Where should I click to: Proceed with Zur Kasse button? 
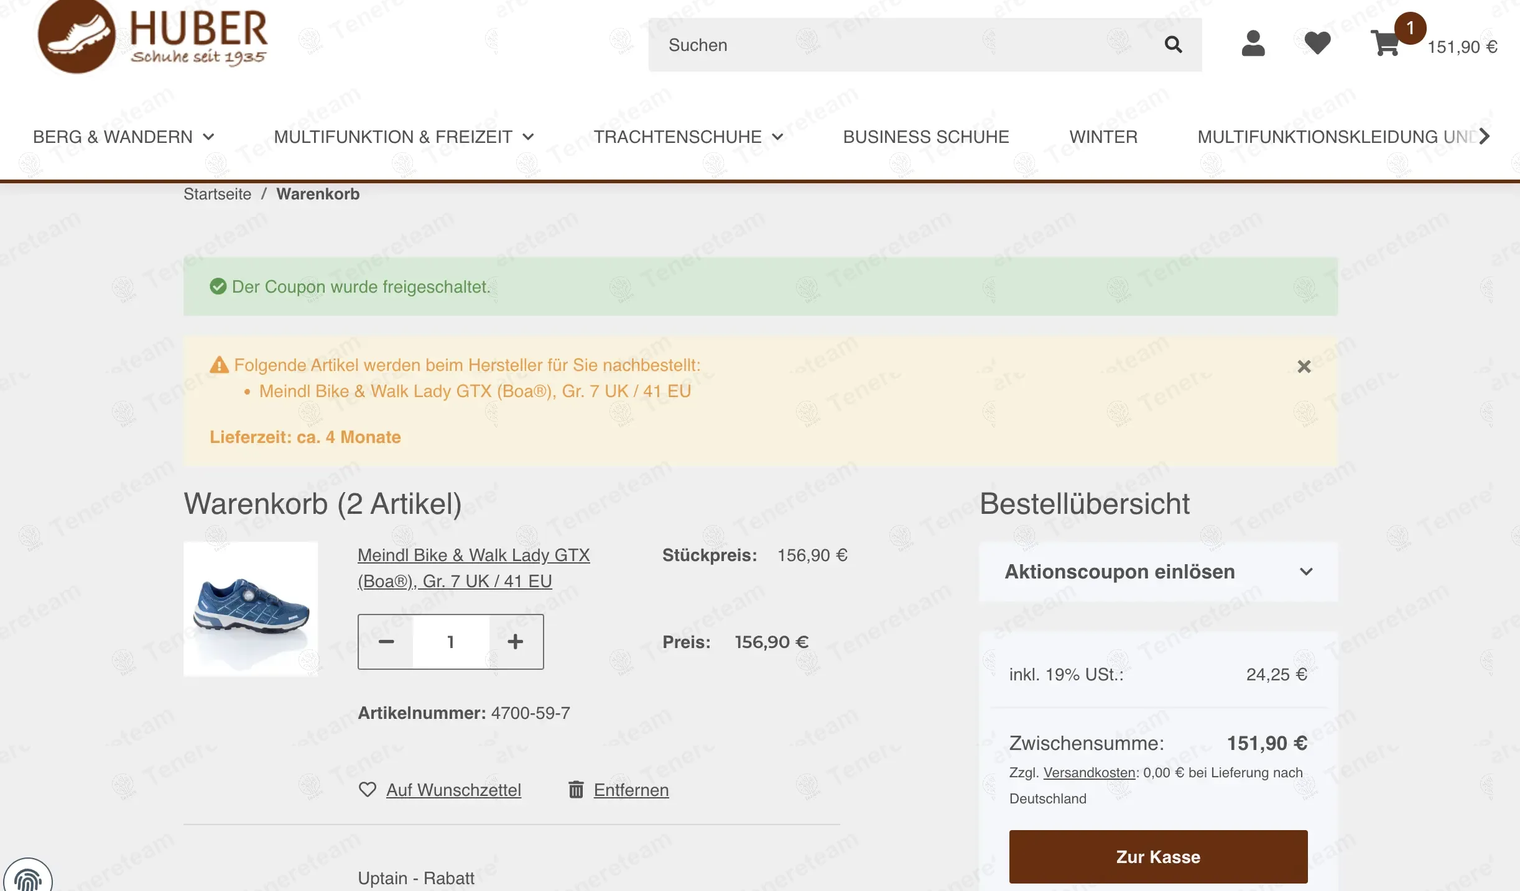[x=1159, y=857]
